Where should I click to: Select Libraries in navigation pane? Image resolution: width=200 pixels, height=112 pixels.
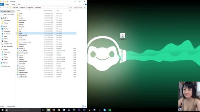[x=5, y=49]
